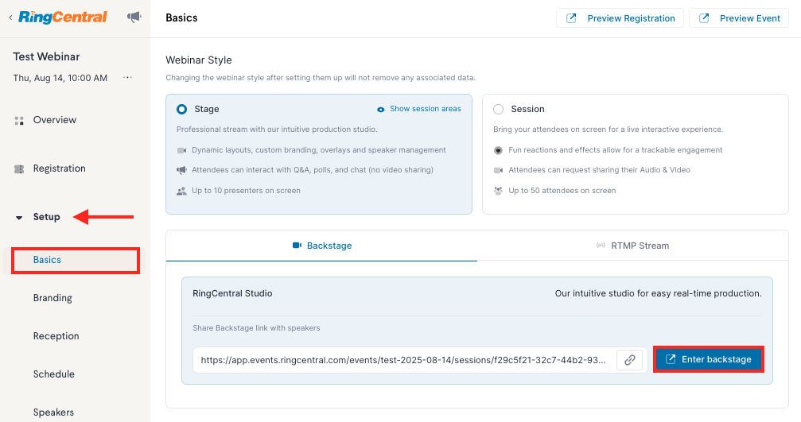Go to Branding under Setup
This screenshot has width=801, height=422.
point(52,298)
